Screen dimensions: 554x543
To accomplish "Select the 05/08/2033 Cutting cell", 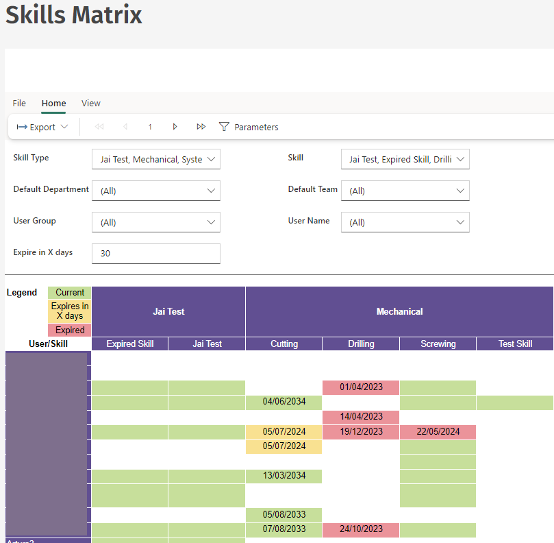I will pyautogui.click(x=284, y=515).
